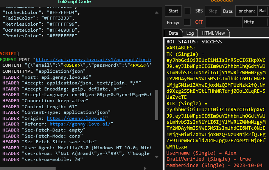
Task: Click the memberSince 2023-10-04 line
Action: 215,165
